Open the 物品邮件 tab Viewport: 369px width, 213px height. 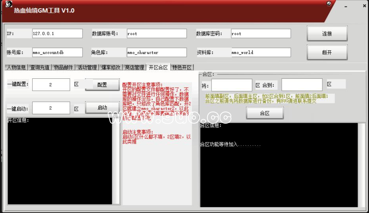[x=63, y=68]
